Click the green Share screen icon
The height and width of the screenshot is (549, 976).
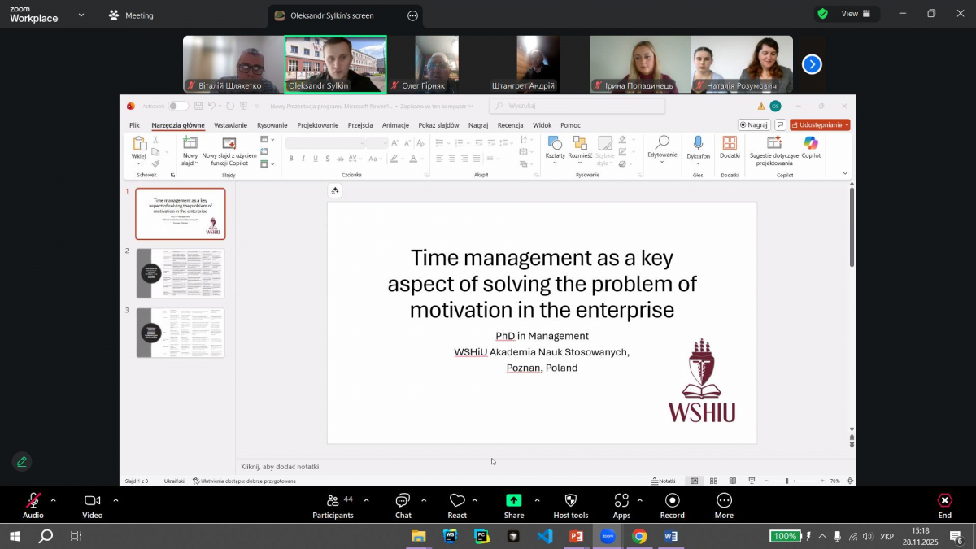513,500
